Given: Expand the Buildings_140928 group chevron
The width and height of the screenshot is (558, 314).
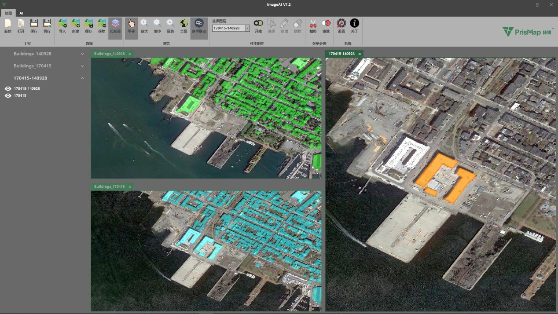Looking at the screenshot, I should coord(82,54).
